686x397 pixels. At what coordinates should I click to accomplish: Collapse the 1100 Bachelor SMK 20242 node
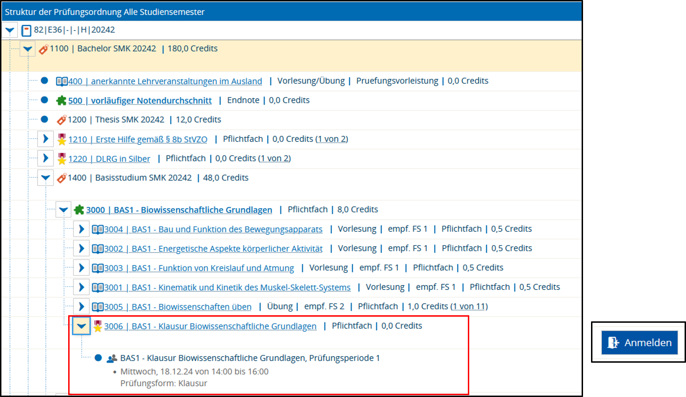tap(28, 49)
